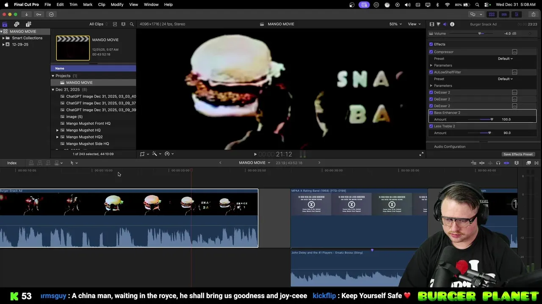Toggle the Timeline panel layout button
The height and width of the screenshot is (304, 542).
[504, 14]
